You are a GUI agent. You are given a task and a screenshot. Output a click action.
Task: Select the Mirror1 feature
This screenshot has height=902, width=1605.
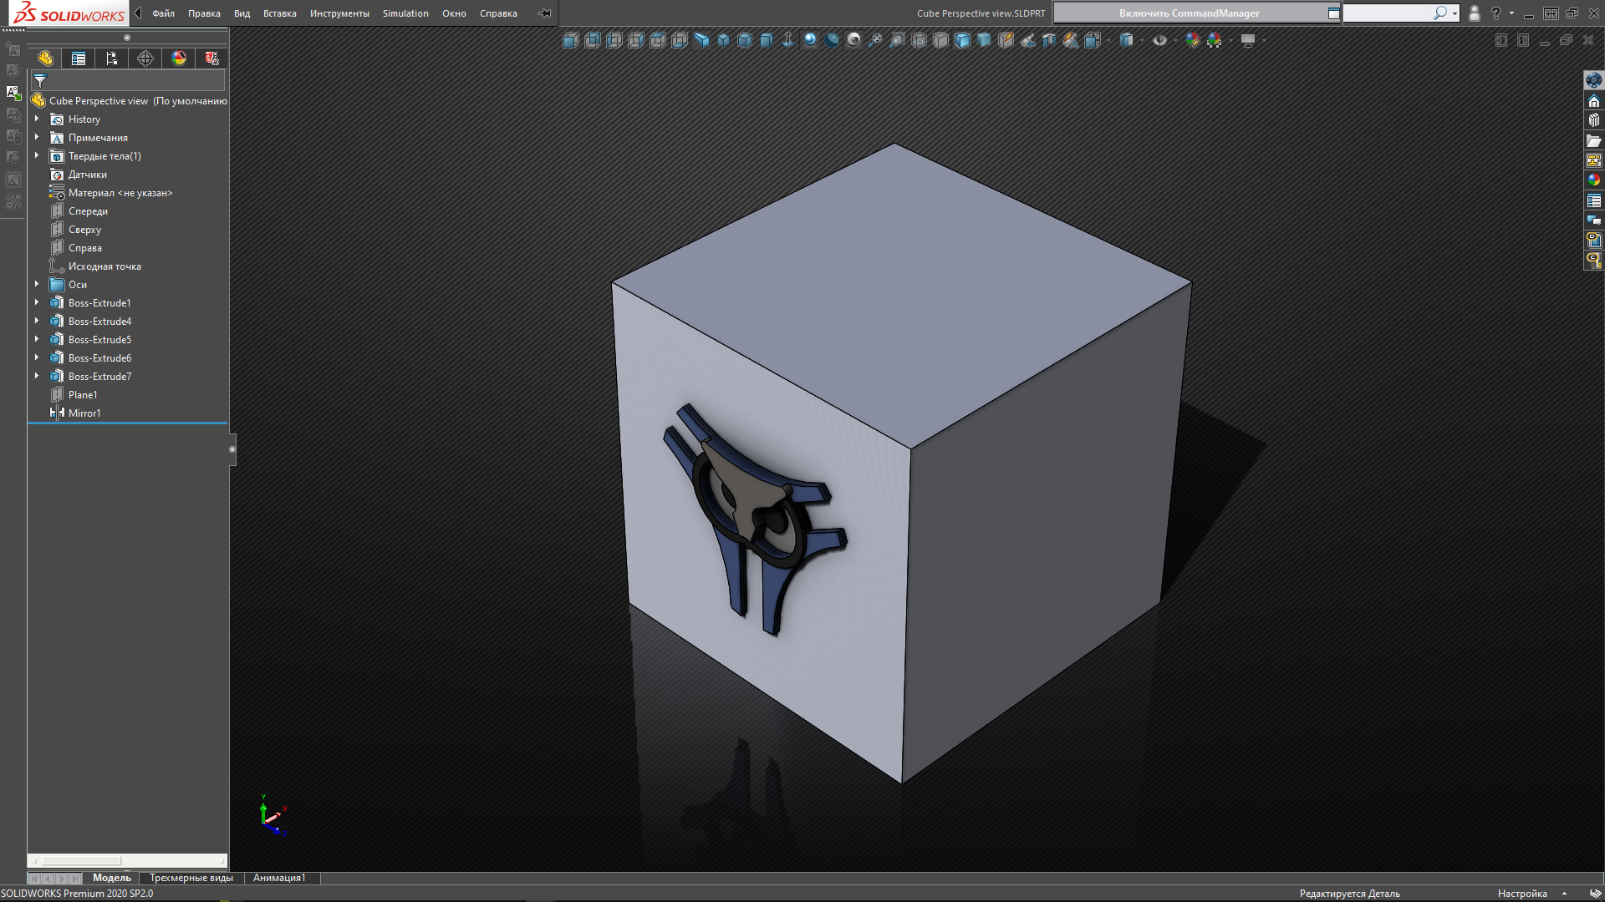84,413
